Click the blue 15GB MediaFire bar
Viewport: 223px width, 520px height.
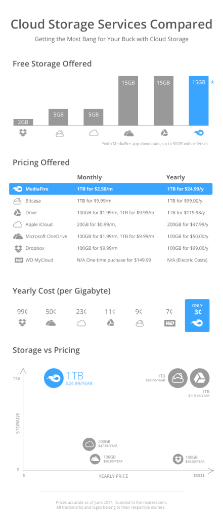(x=199, y=101)
